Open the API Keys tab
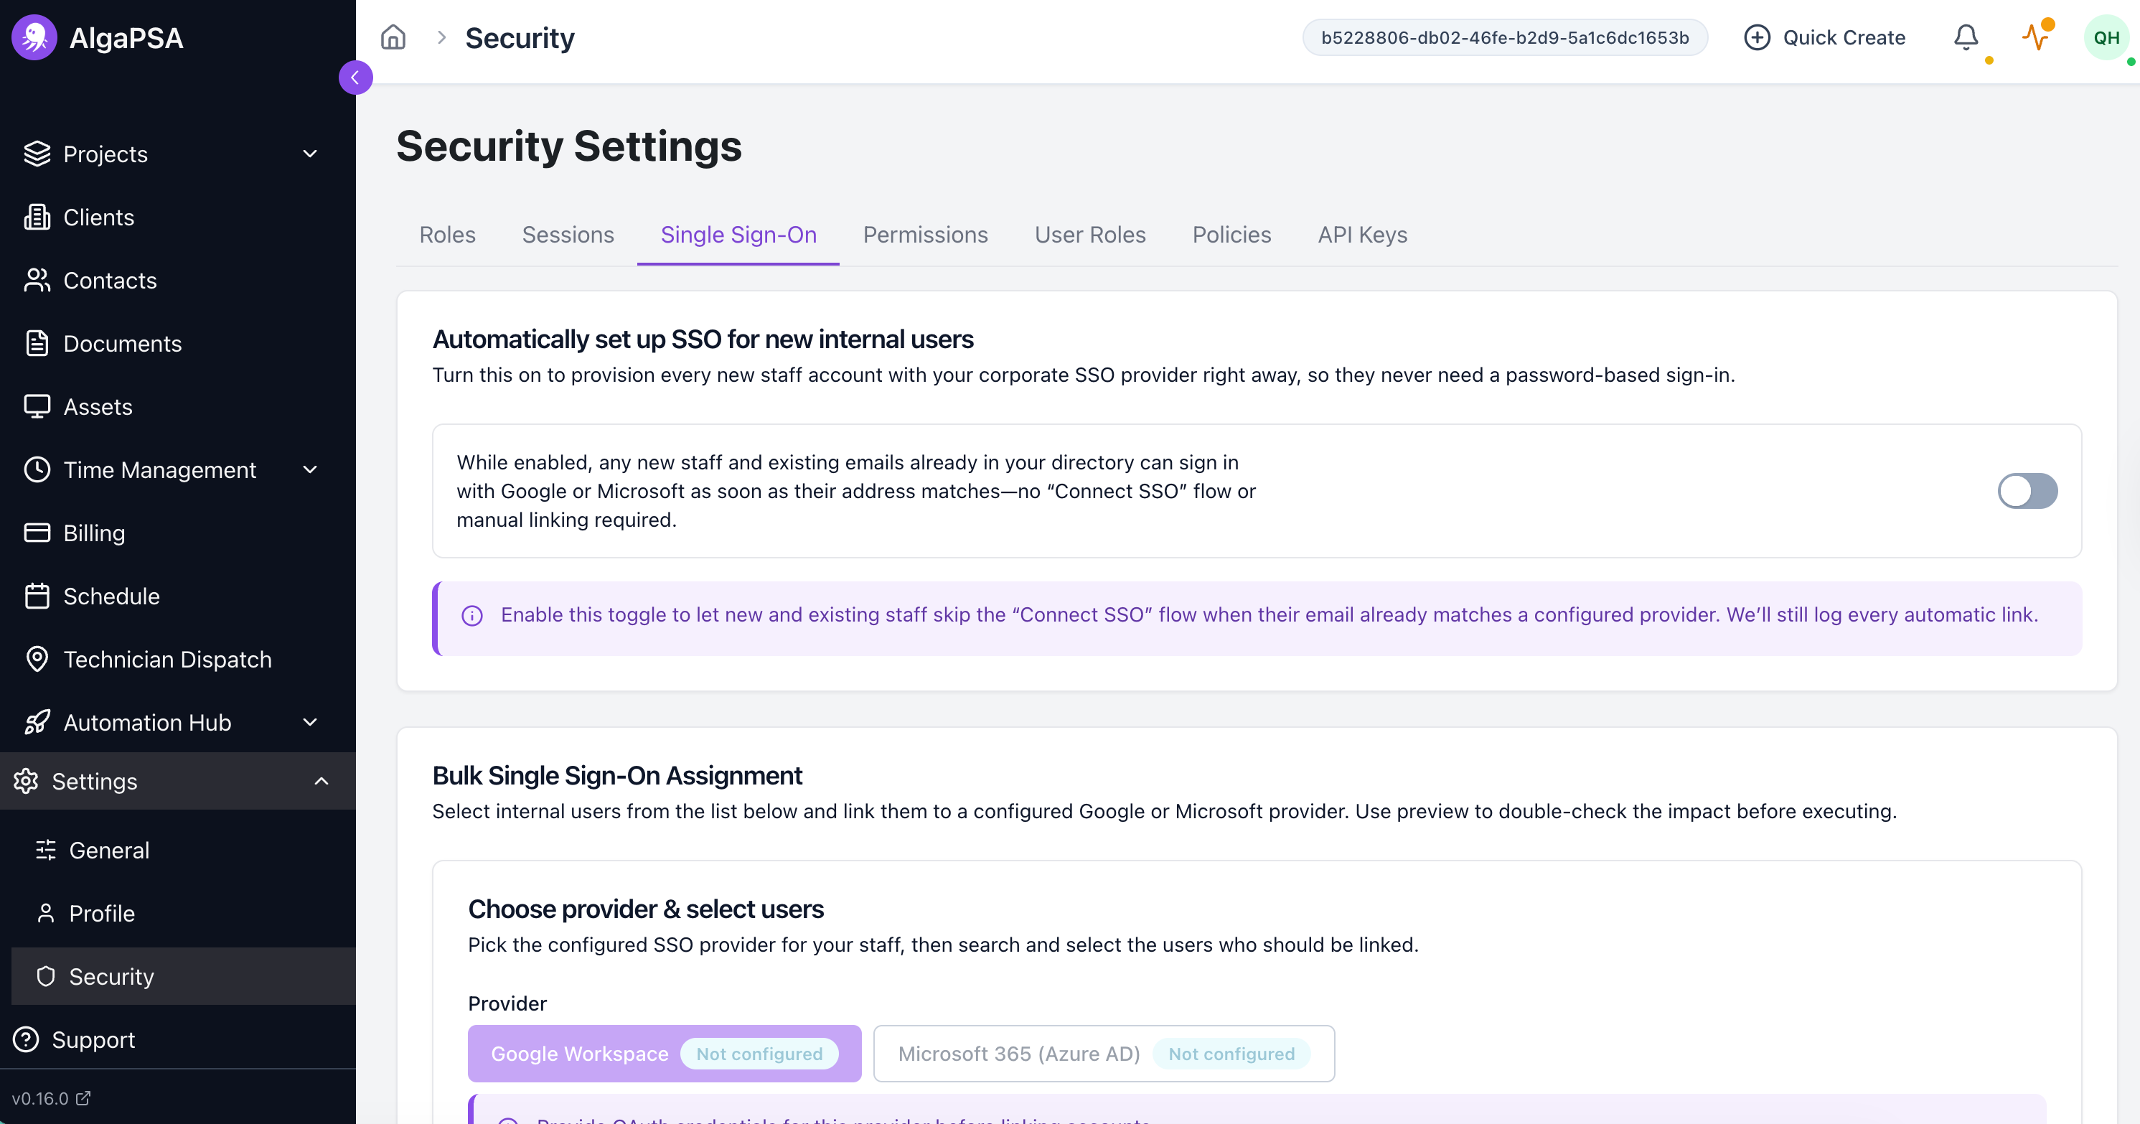 pos(1361,235)
